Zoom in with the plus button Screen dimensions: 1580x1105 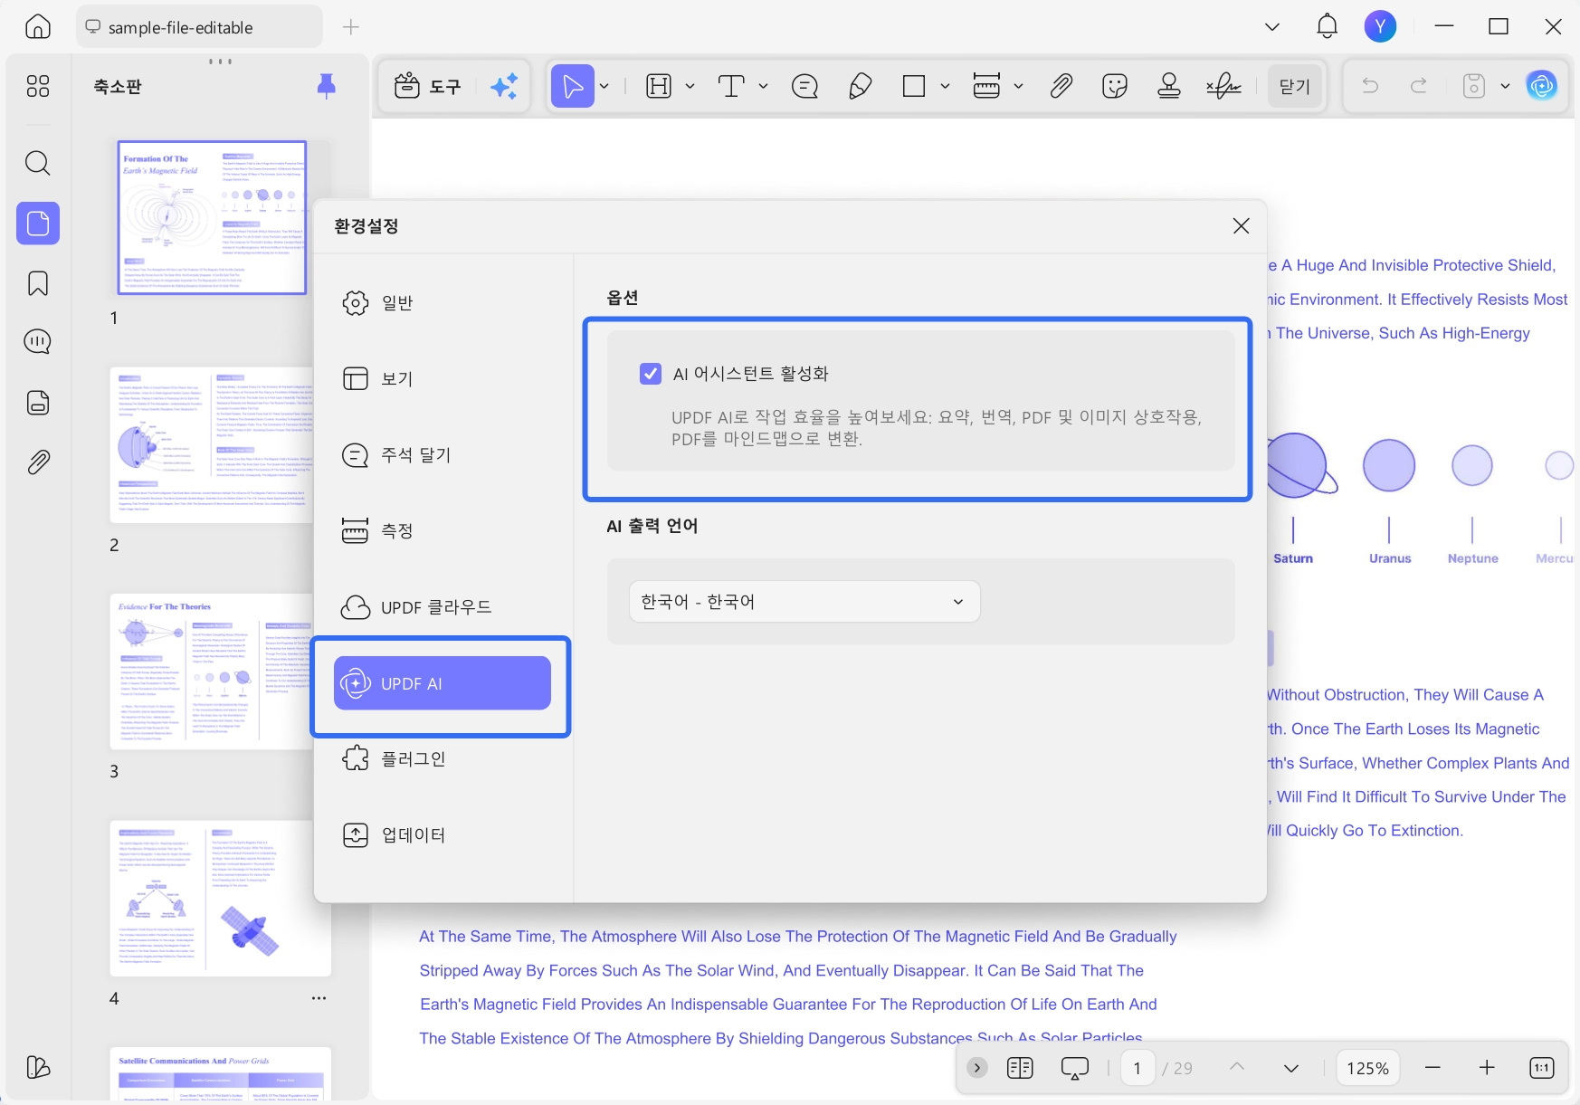[1487, 1068]
